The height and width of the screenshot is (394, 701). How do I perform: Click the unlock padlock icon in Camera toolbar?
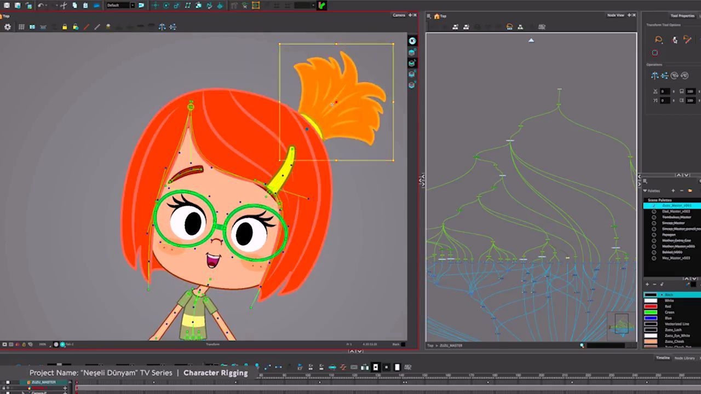pos(76,27)
